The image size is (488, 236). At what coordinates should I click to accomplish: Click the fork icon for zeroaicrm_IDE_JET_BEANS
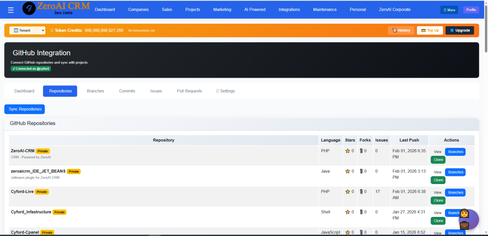361,172
